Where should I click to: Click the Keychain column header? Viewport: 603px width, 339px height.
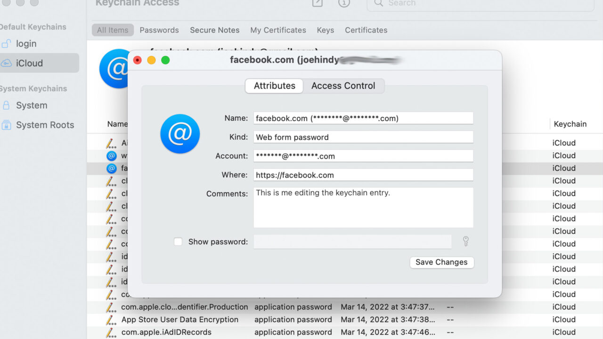point(570,124)
